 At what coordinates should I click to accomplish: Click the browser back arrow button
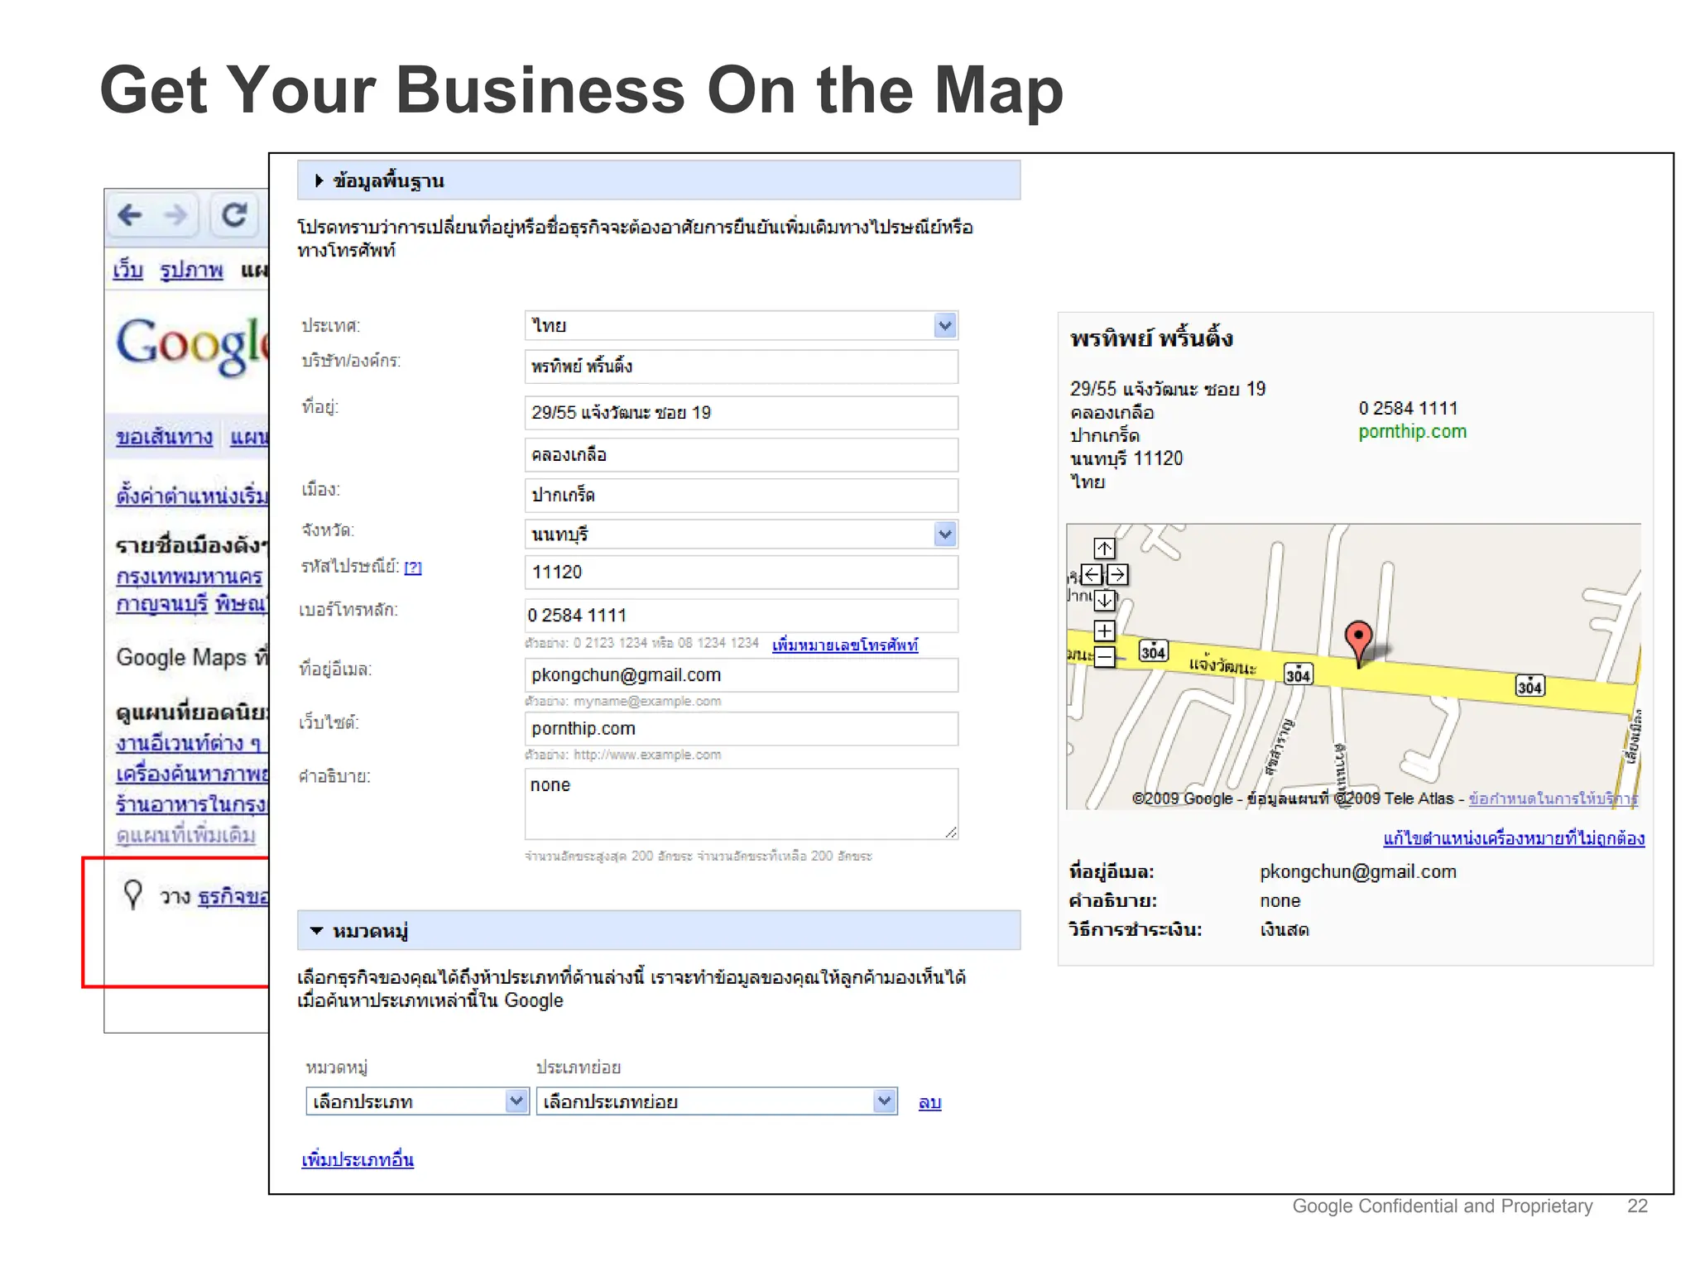130,216
